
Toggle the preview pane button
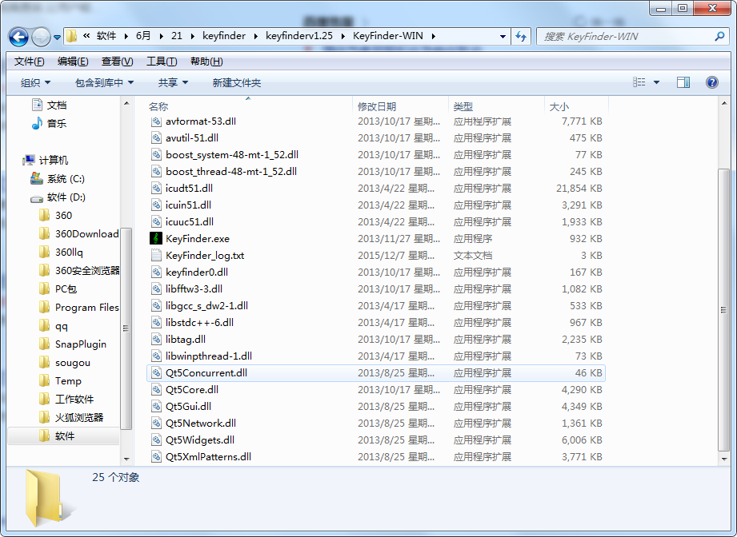click(683, 82)
